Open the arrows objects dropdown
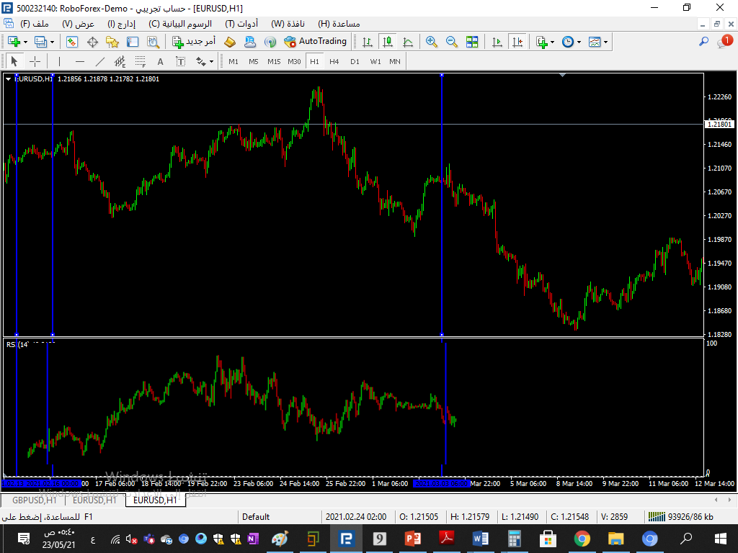This screenshot has height=553, width=738. (x=205, y=62)
